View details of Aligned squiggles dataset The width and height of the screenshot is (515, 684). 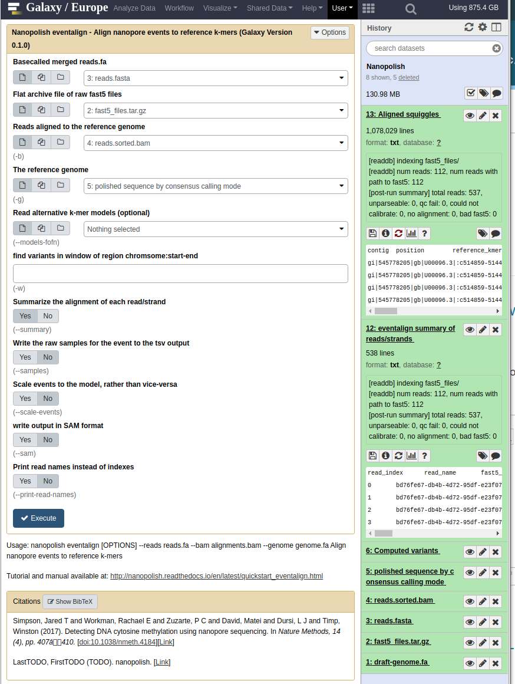click(x=385, y=234)
